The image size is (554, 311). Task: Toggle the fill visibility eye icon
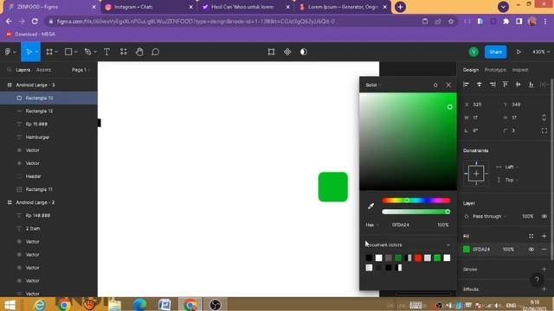tap(531, 250)
